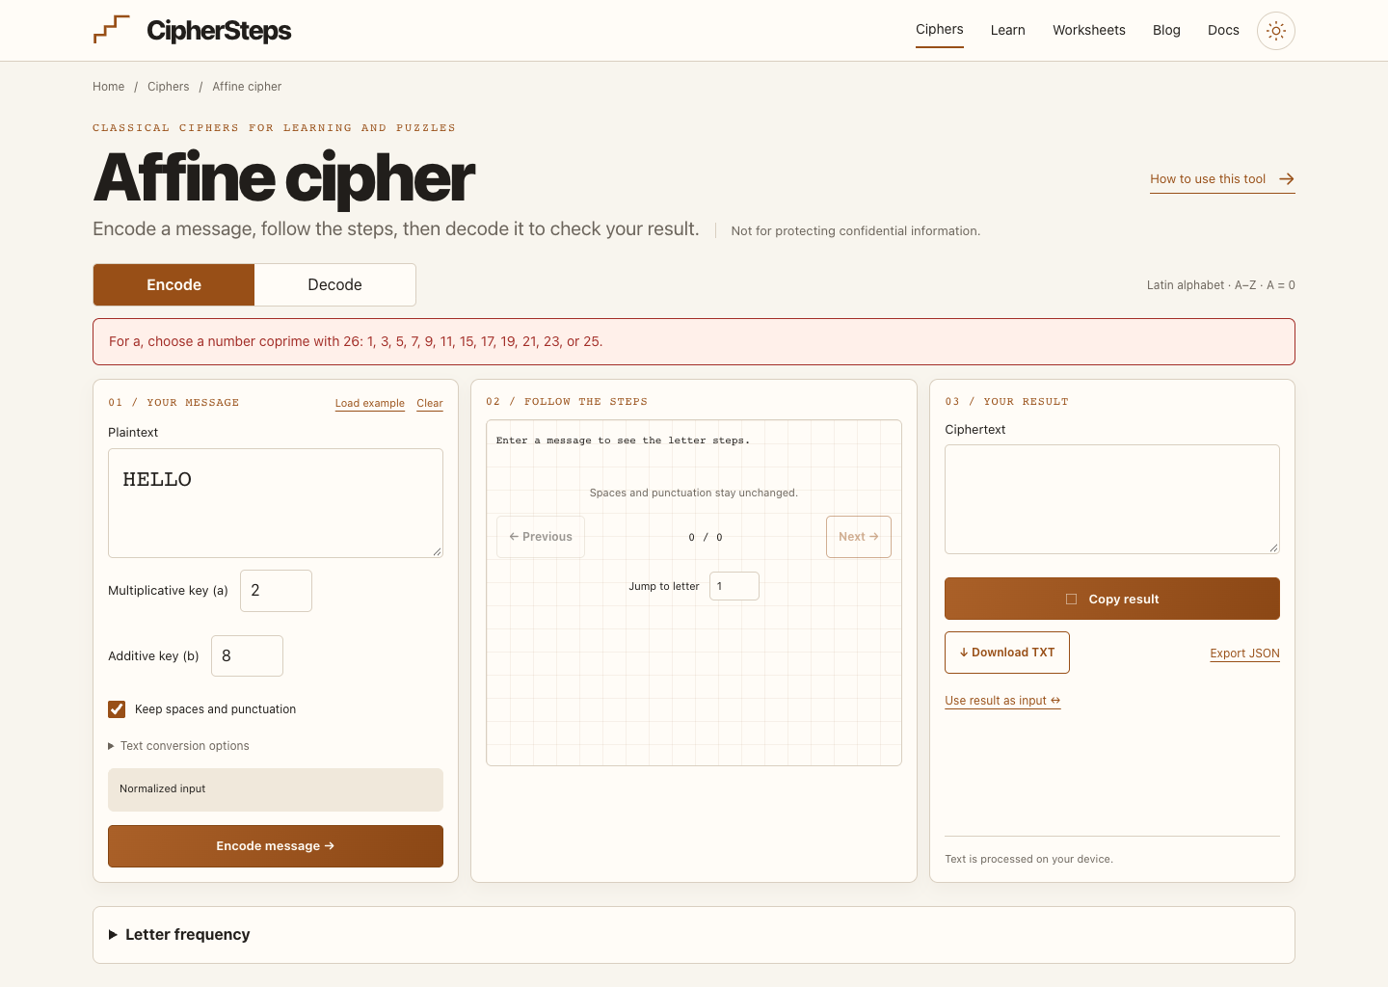The width and height of the screenshot is (1388, 987).
Task: Click into the Ciphertext textarea
Action: pos(1112,499)
